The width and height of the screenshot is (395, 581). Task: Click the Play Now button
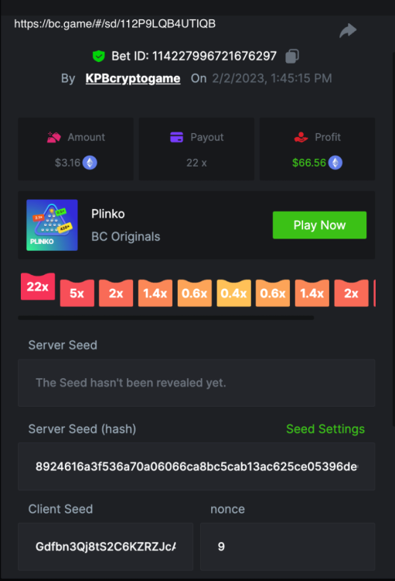[x=319, y=225]
